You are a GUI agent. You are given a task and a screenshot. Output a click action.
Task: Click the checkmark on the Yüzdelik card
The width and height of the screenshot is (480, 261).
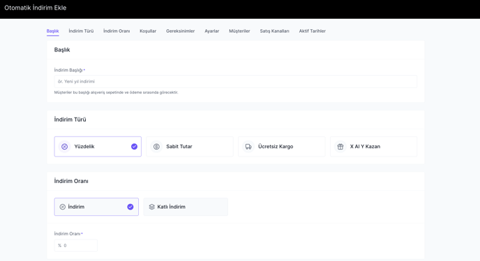[x=134, y=147]
